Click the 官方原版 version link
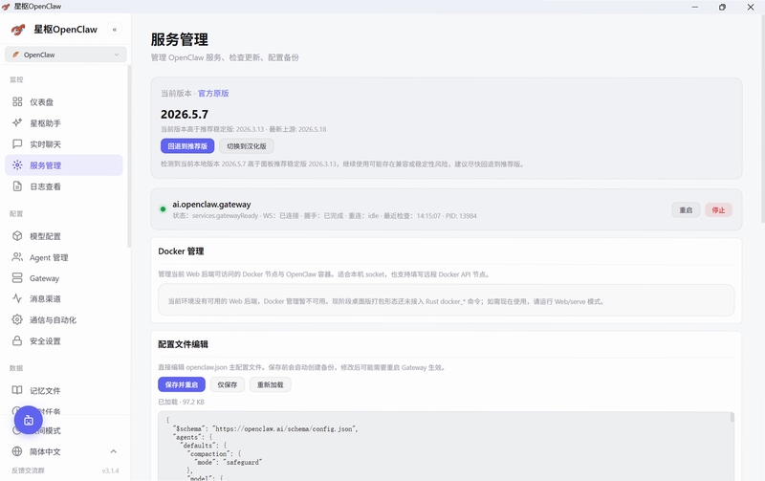Screen dimensions: 765x481 [213, 93]
